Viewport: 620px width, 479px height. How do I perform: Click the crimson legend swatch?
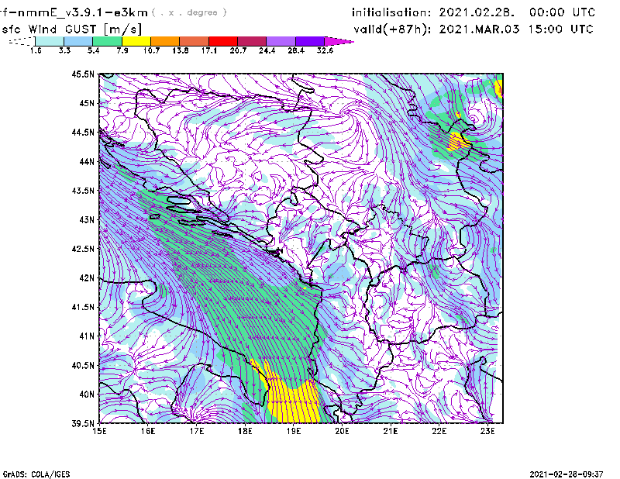click(x=252, y=41)
